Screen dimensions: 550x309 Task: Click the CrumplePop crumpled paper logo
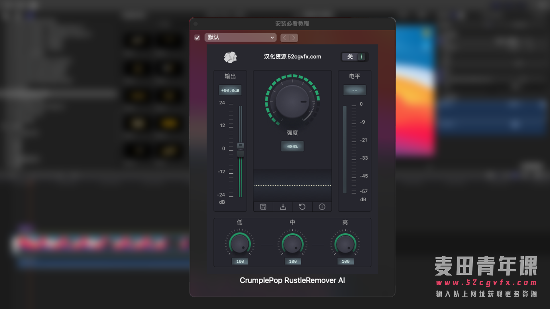click(x=230, y=57)
